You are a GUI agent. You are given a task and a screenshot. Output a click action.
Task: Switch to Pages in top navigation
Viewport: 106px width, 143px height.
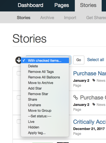62,5
